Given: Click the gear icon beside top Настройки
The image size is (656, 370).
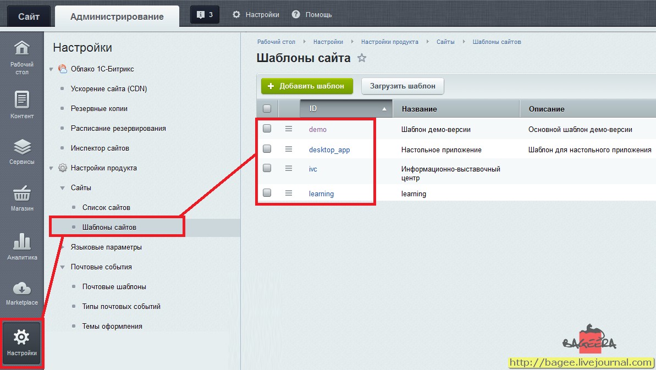Looking at the screenshot, I should (236, 15).
